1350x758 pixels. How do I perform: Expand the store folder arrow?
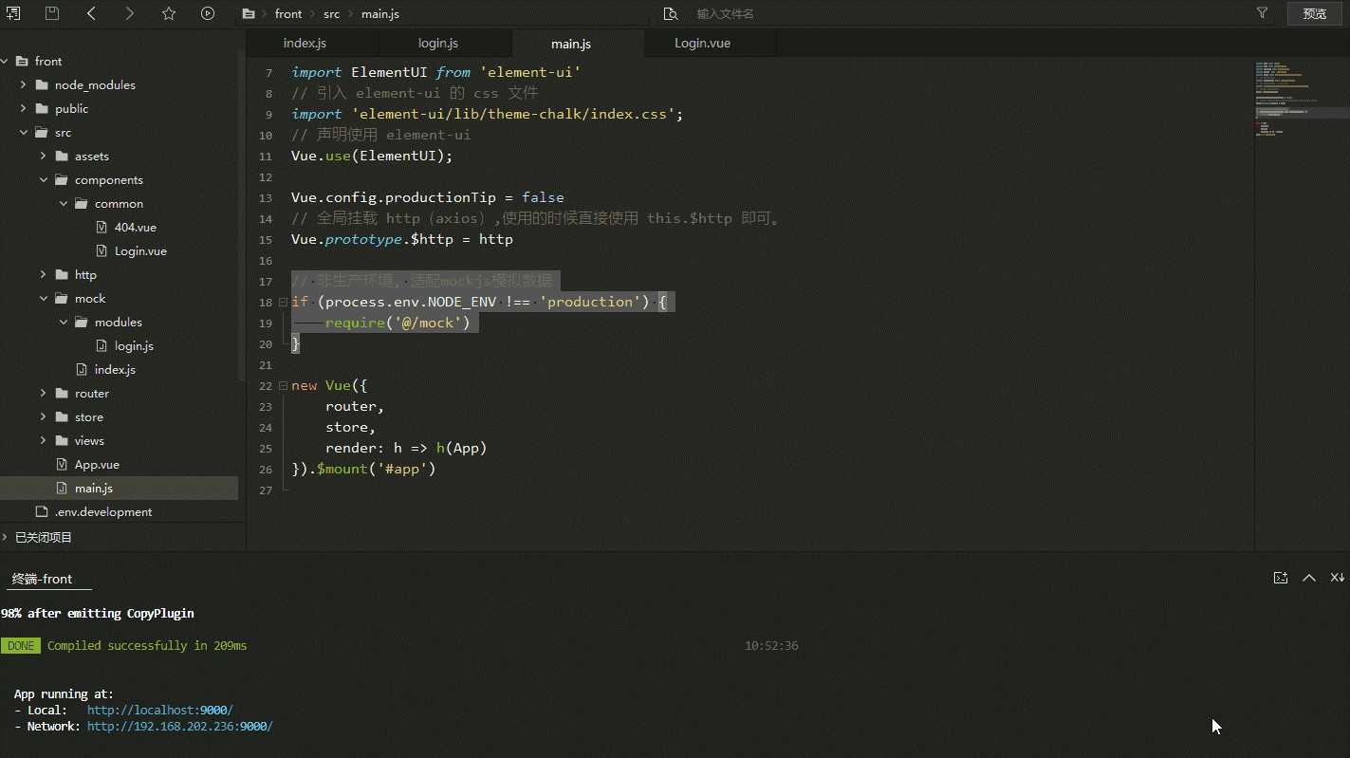click(x=43, y=416)
